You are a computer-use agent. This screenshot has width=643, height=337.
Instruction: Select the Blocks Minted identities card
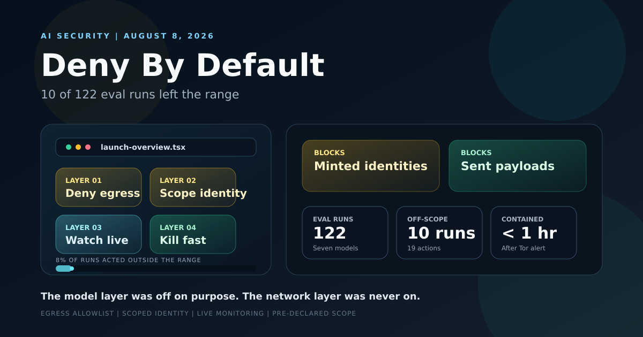tap(371, 166)
